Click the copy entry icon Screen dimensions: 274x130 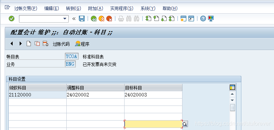[x=37, y=44]
